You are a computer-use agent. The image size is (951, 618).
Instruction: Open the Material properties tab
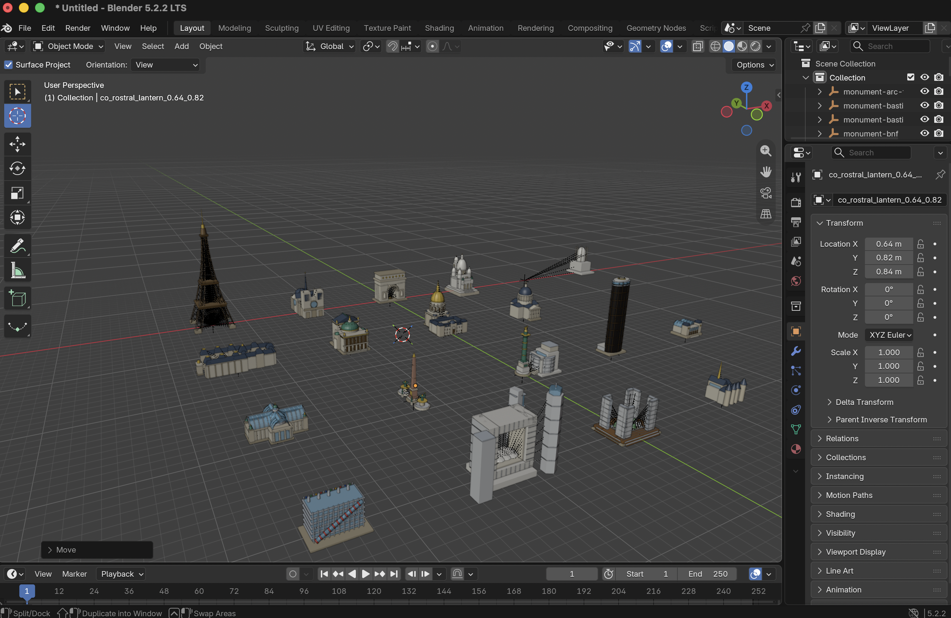(x=796, y=449)
